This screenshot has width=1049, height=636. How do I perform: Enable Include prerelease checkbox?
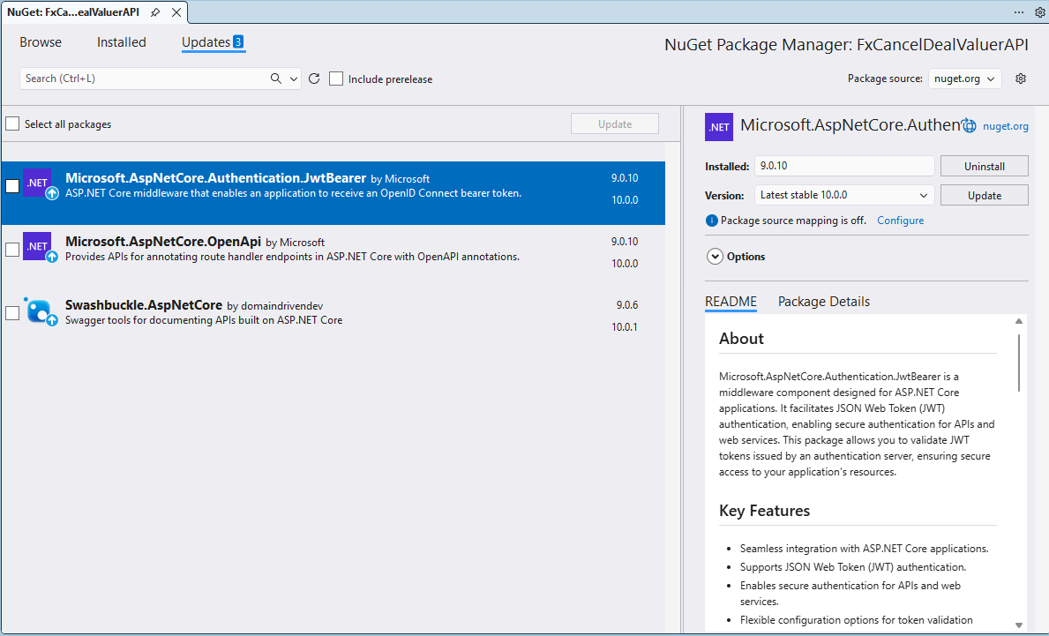tap(336, 79)
